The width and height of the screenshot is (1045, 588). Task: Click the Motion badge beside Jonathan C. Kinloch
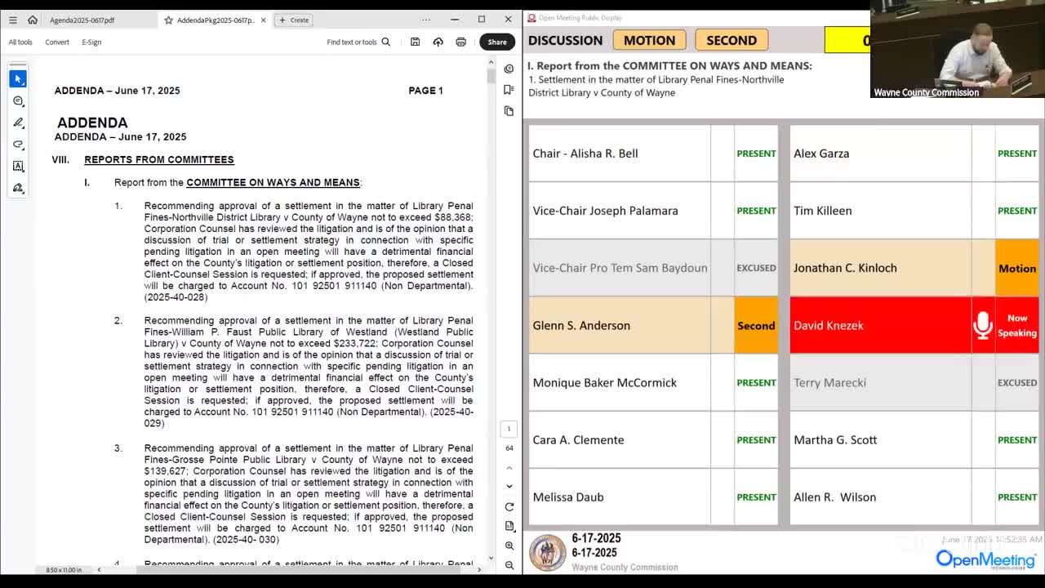tap(1016, 268)
